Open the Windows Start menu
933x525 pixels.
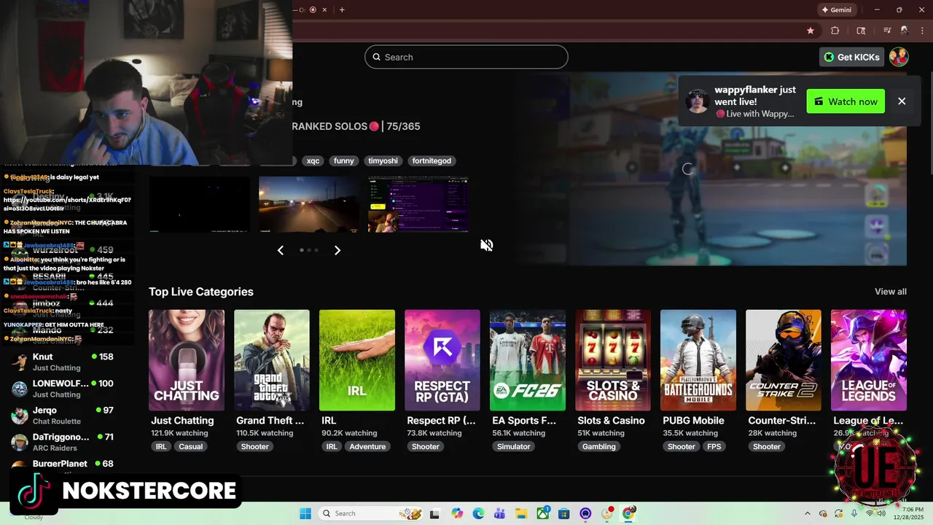(x=305, y=513)
